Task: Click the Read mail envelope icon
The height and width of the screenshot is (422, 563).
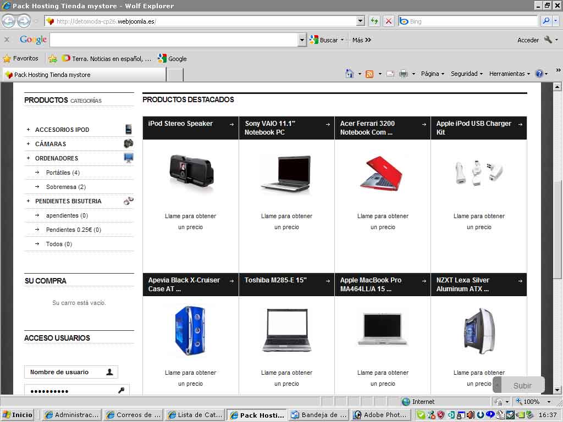Action: (390, 74)
